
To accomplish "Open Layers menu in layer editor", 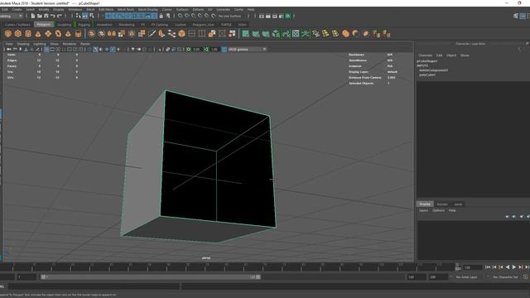I will (x=423, y=210).
